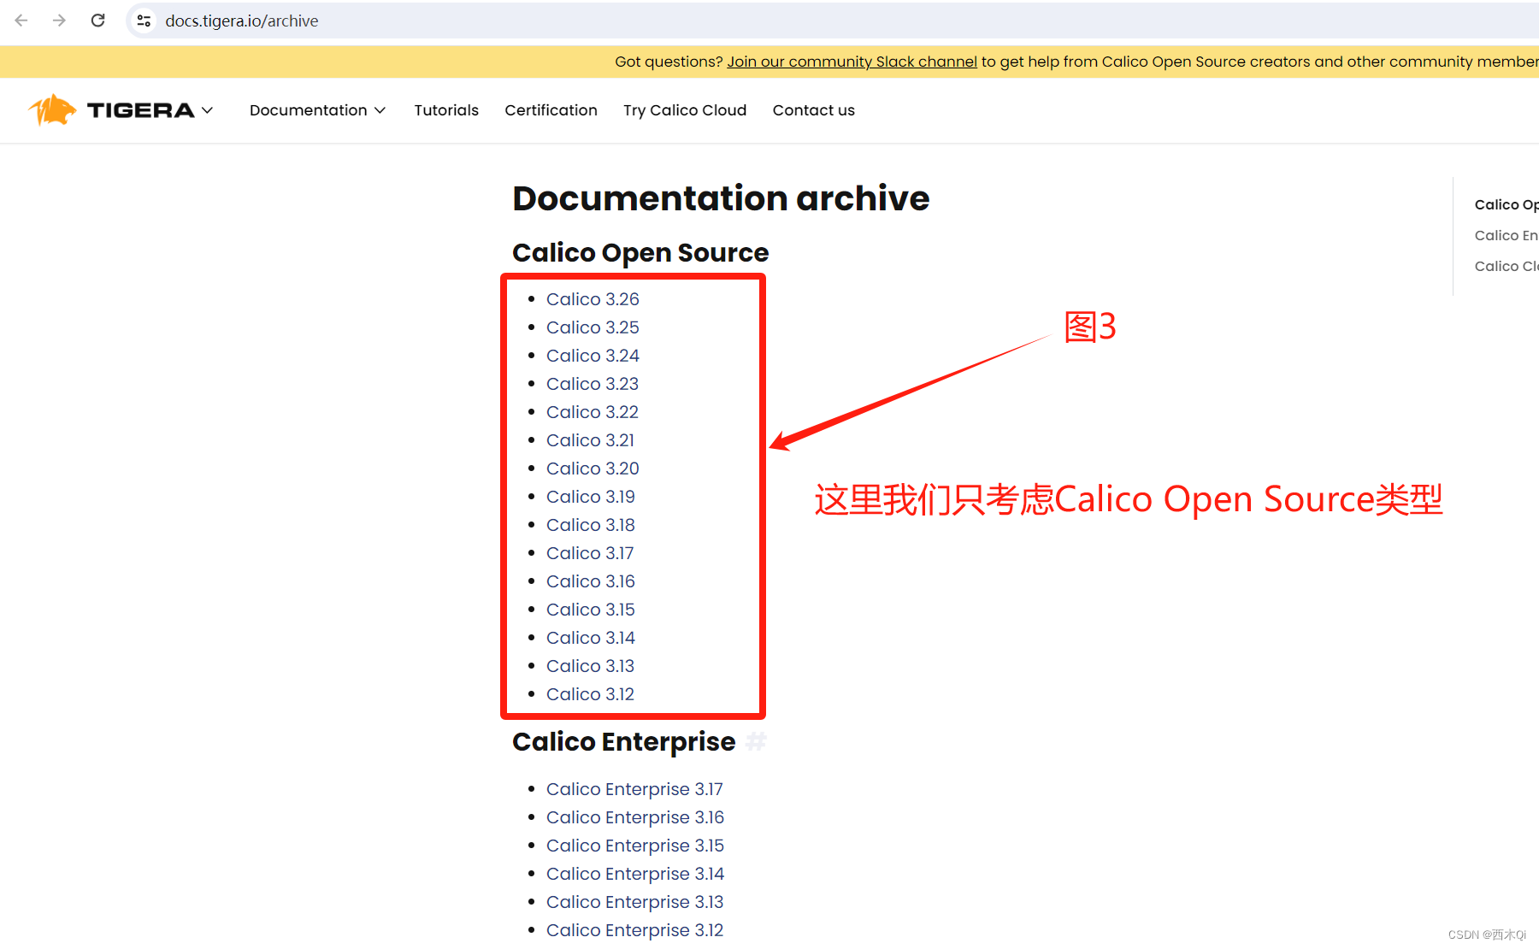Viewport: 1539px width, 949px height.
Task: Open the Calico 3.14 docs link
Action: click(591, 638)
